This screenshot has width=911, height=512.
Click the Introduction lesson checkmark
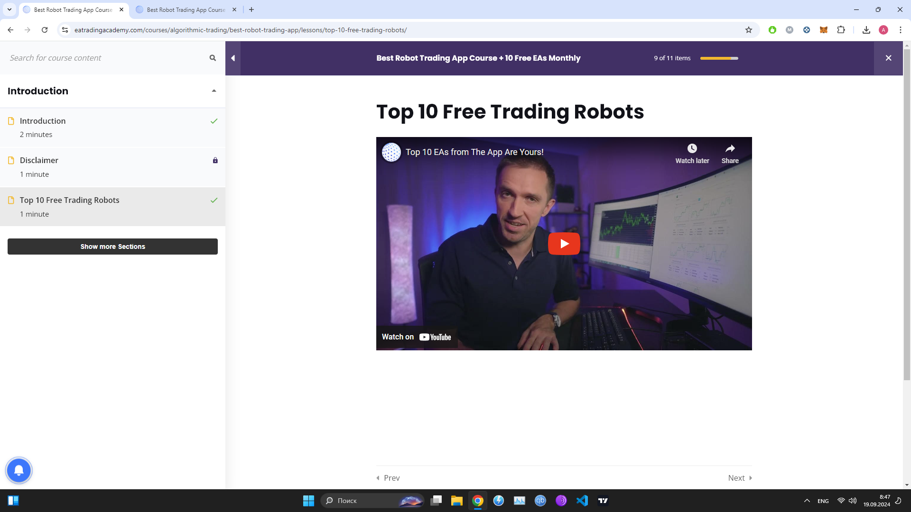click(214, 121)
